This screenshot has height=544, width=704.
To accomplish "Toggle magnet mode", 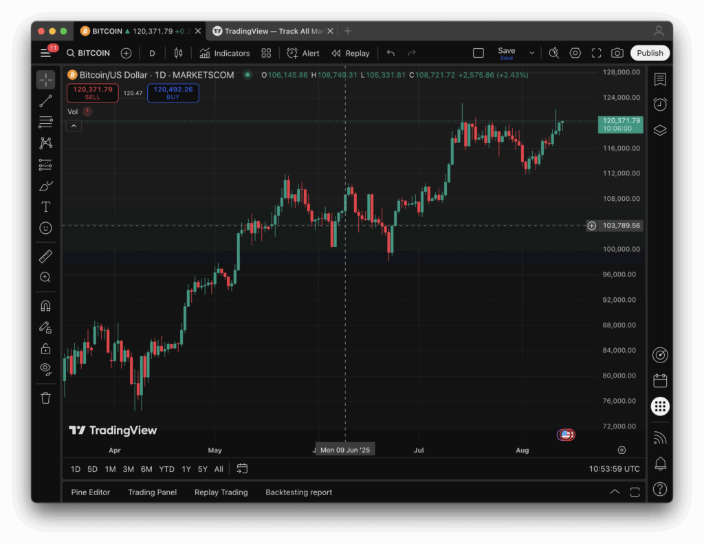I will [46, 306].
